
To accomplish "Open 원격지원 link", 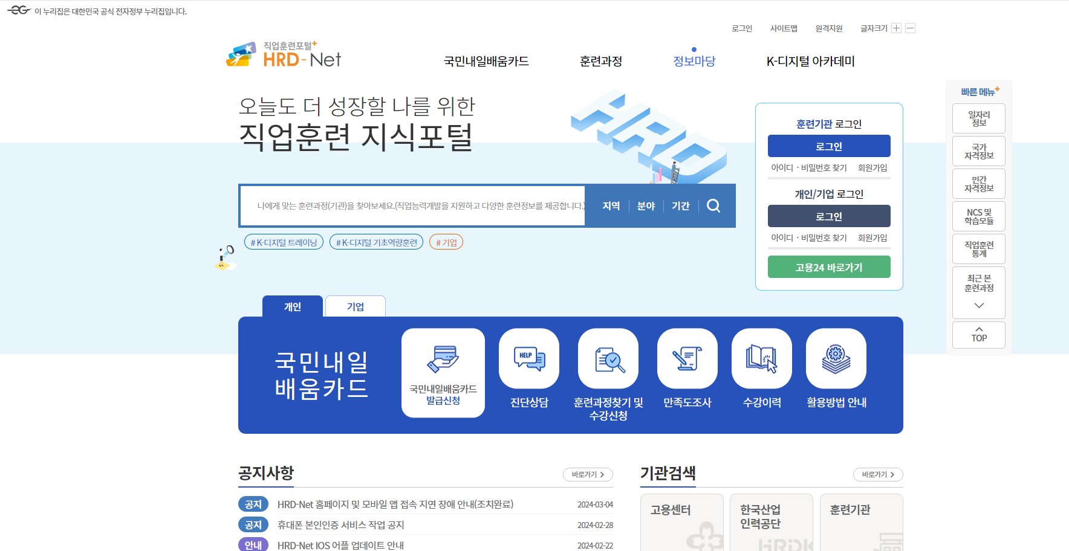I will pos(829,28).
